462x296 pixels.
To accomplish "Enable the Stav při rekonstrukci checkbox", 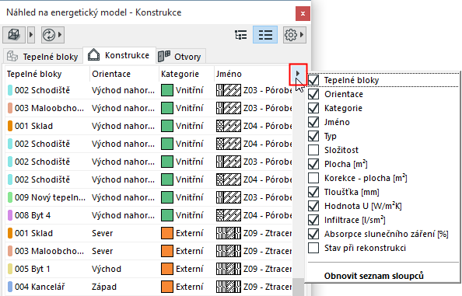I will (313, 248).
